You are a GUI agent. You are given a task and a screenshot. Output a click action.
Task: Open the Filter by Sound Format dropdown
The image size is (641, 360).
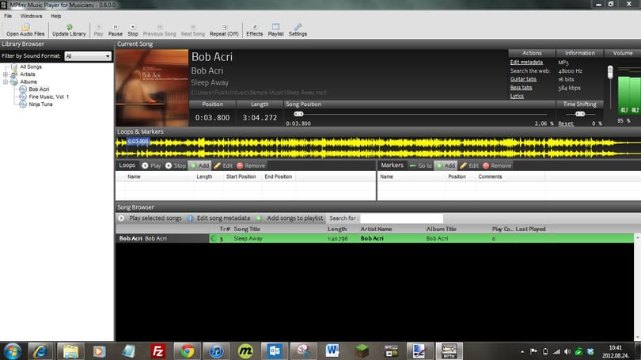88,56
